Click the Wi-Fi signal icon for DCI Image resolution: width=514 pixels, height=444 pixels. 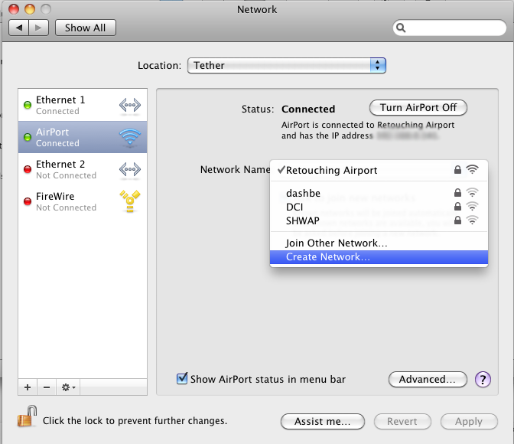472,206
